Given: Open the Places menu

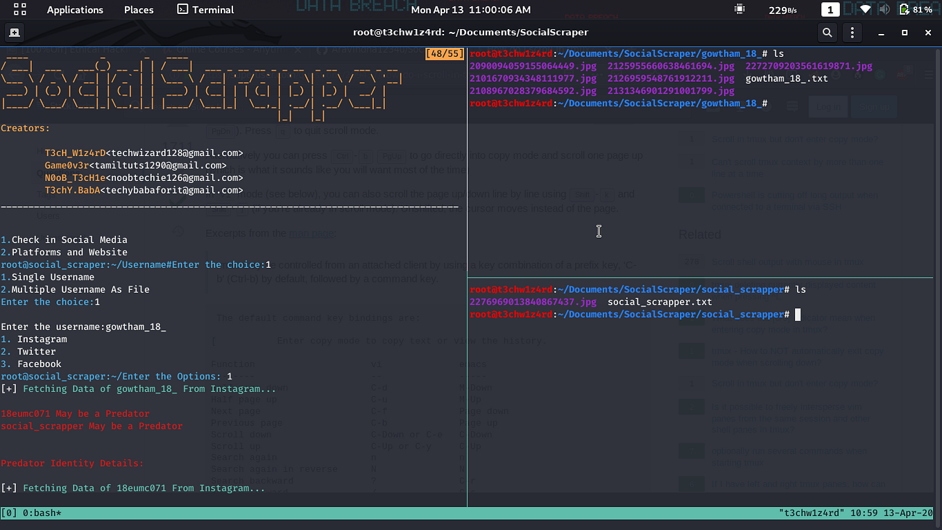Looking at the screenshot, I should [x=138, y=10].
